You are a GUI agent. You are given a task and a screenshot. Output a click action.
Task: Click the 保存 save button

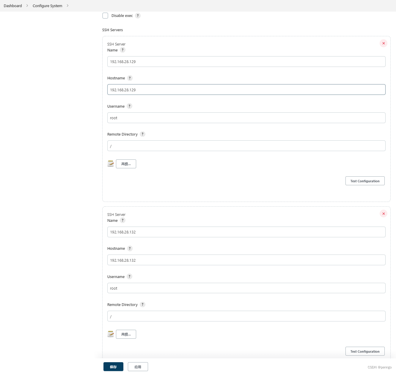113,367
